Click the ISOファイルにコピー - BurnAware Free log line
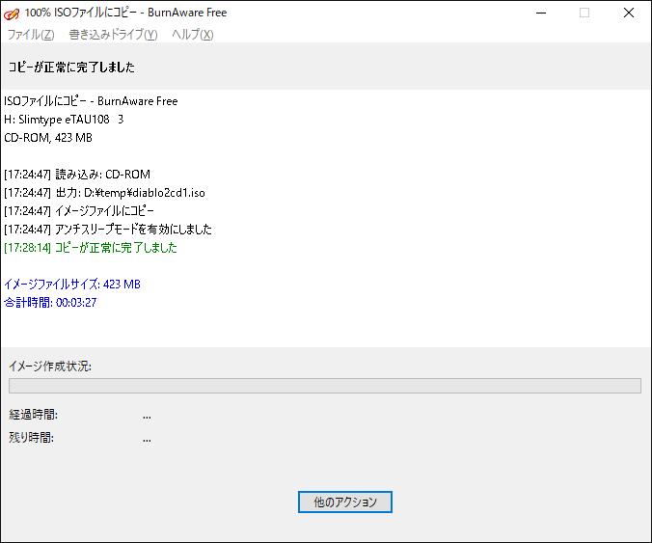The width and height of the screenshot is (652, 543). pos(91,101)
